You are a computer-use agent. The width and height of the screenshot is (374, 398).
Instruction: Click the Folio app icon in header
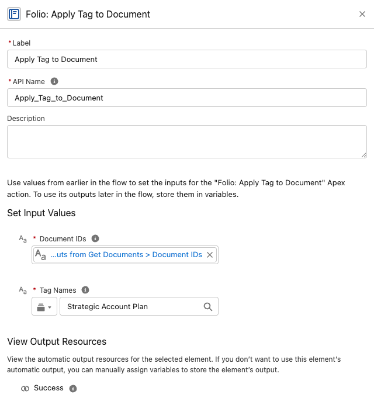point(14,14)
